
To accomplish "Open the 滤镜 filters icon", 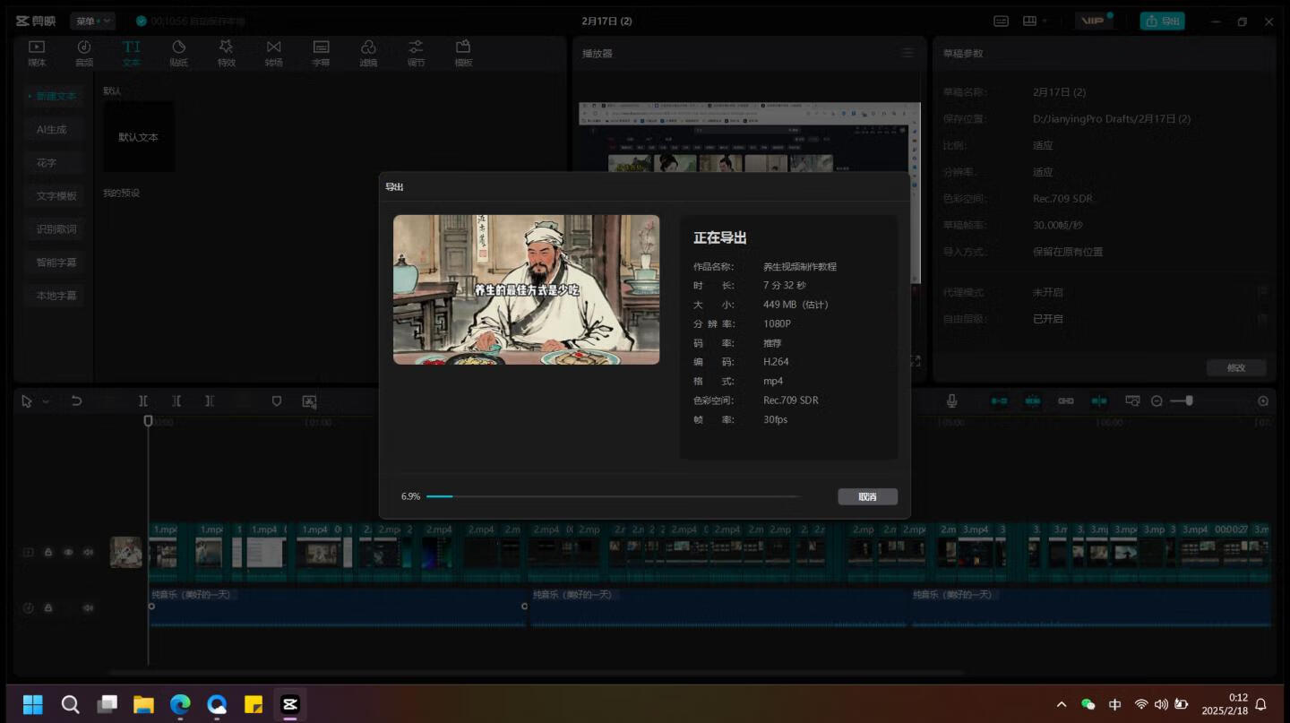I will coord(368,53).
